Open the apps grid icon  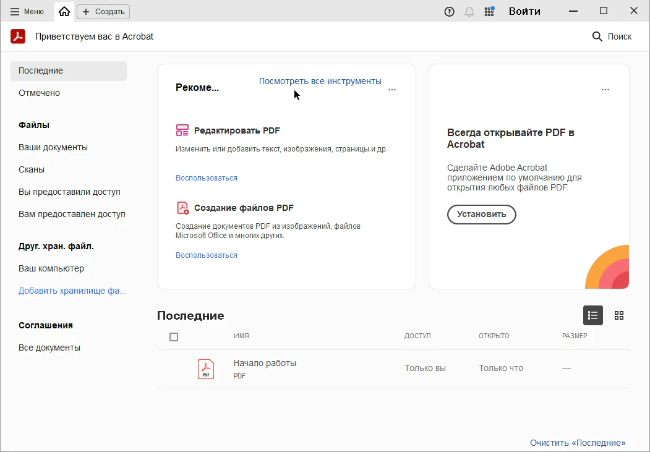click(489, 11)
